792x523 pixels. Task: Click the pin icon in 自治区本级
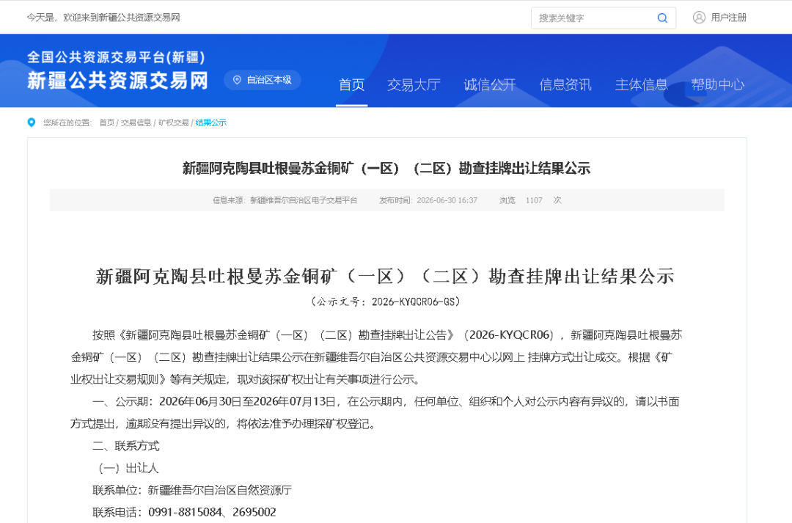point(237,80)
